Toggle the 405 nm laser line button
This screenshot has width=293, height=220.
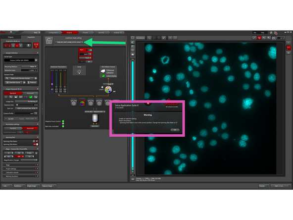point(52,92)
